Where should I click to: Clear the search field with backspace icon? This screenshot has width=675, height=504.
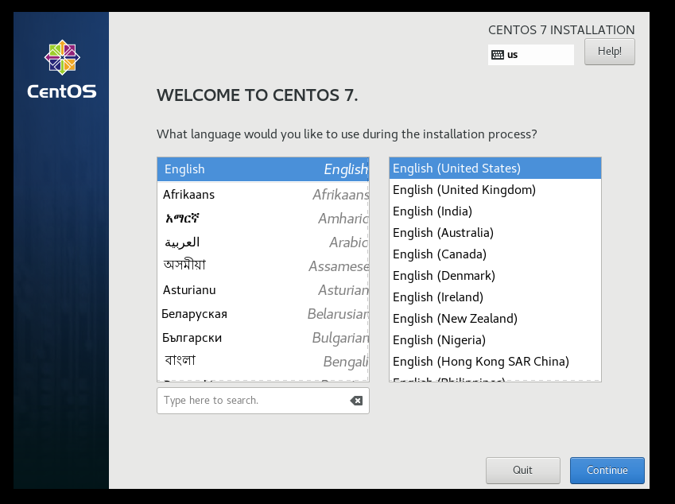pyautogui.click(x=356, y=401)
